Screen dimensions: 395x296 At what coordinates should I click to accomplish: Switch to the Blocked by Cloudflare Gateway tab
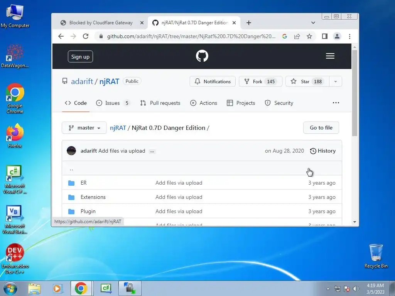(x=101, y=23)
